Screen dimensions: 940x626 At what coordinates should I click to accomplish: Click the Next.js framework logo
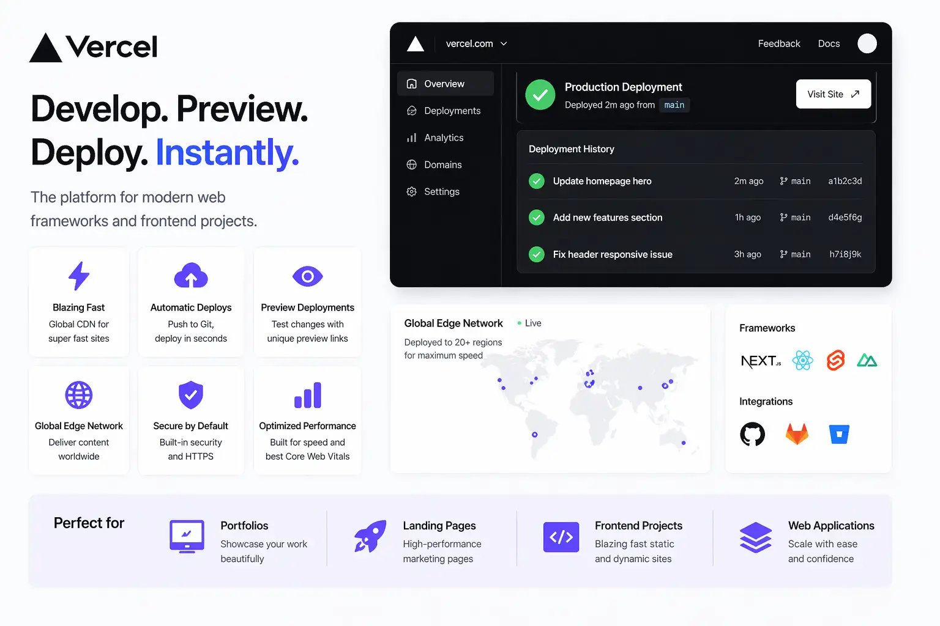click(x=760, y=361)
